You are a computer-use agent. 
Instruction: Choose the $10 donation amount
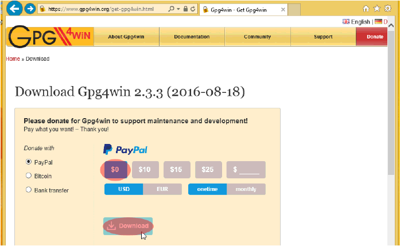click(145, 170)
